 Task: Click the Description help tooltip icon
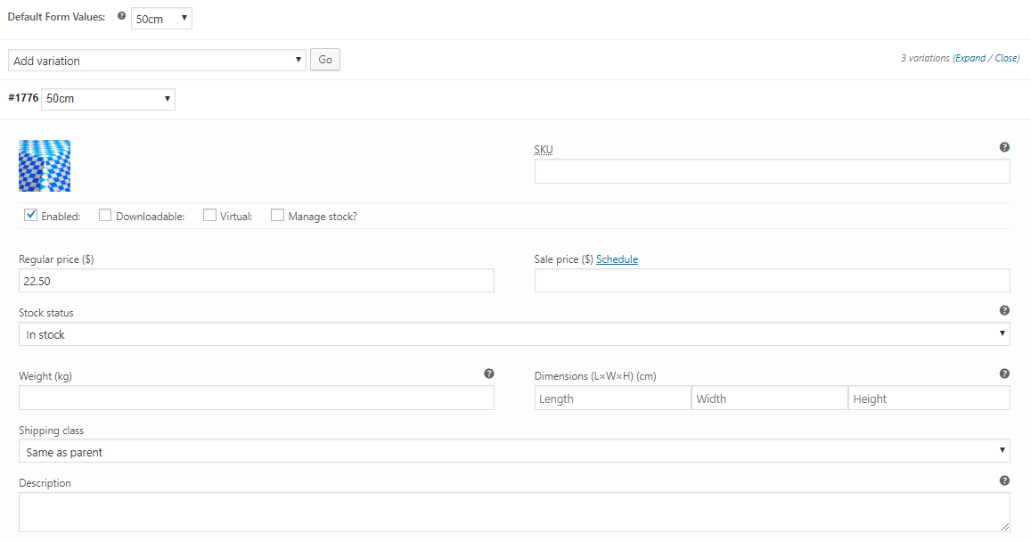[1004, 480]
